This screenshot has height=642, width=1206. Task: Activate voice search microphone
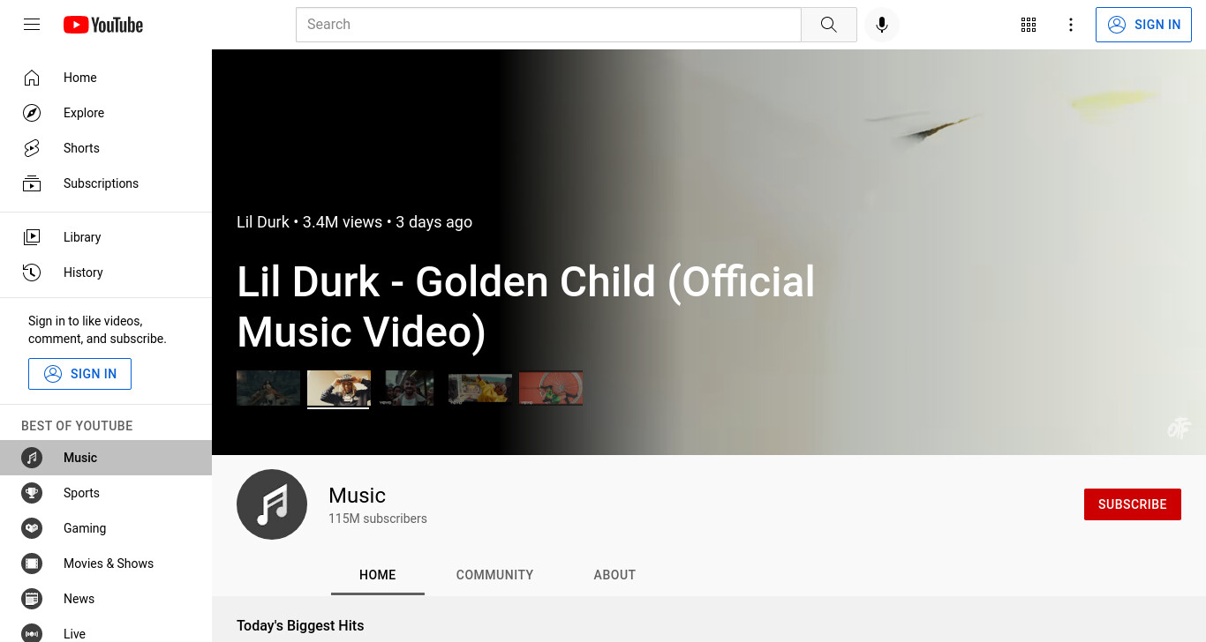point(881,25)
